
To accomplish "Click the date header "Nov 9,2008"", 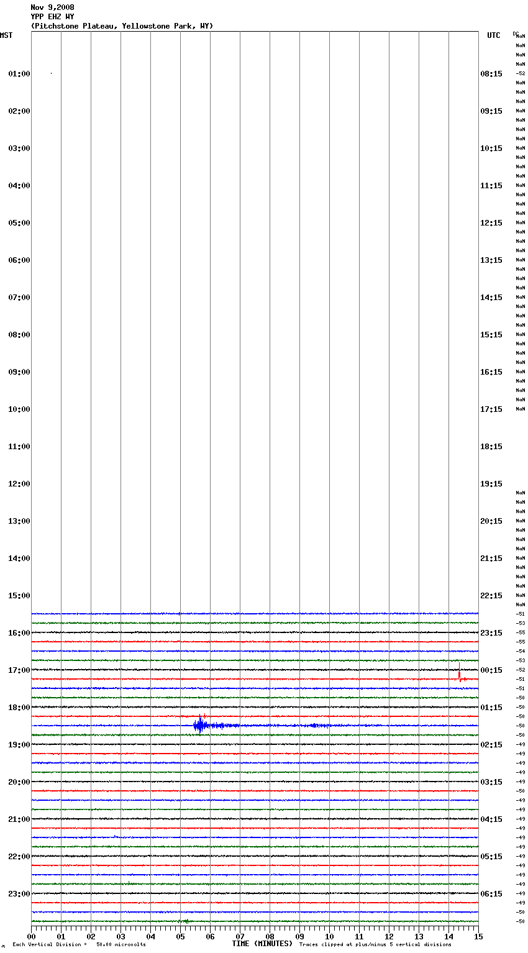I will [x=52, y=7].
